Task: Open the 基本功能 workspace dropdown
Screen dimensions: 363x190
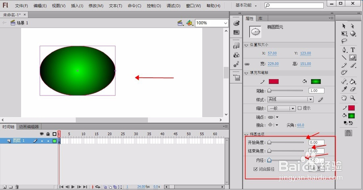Action: pyautogui.click(x=246, y=5)
